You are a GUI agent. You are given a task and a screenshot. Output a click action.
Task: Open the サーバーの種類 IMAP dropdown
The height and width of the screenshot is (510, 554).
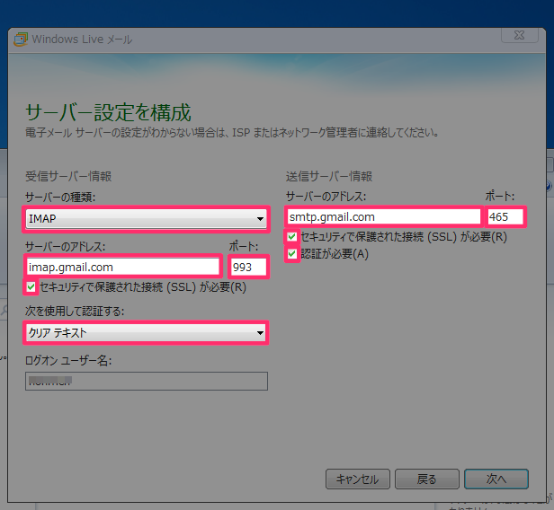click(x=147, y=219)
